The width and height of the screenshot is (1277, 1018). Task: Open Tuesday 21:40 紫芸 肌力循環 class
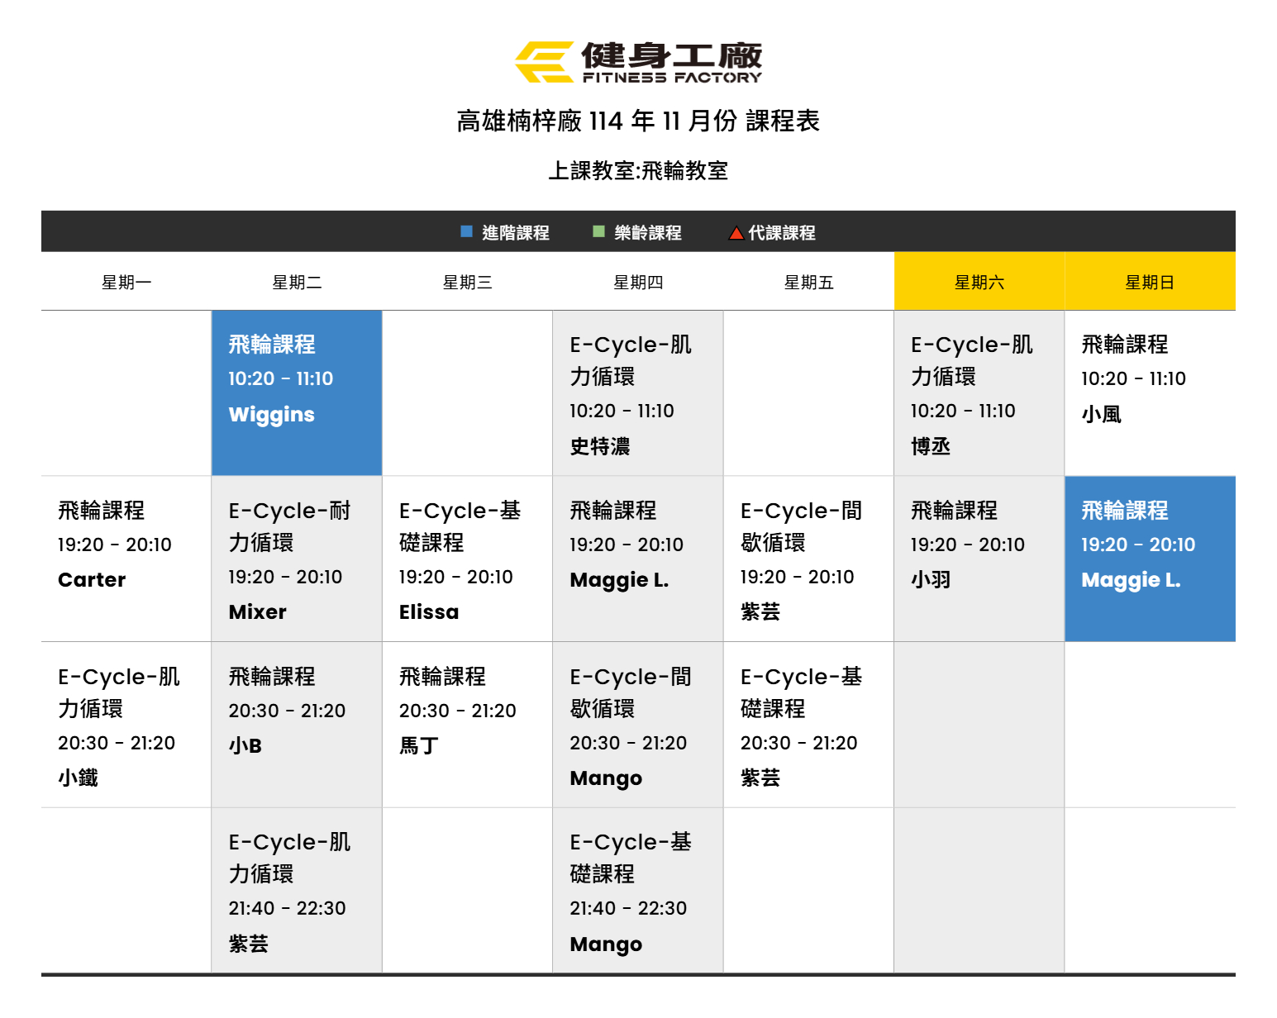pyautogui.click(x=297, y=891)
